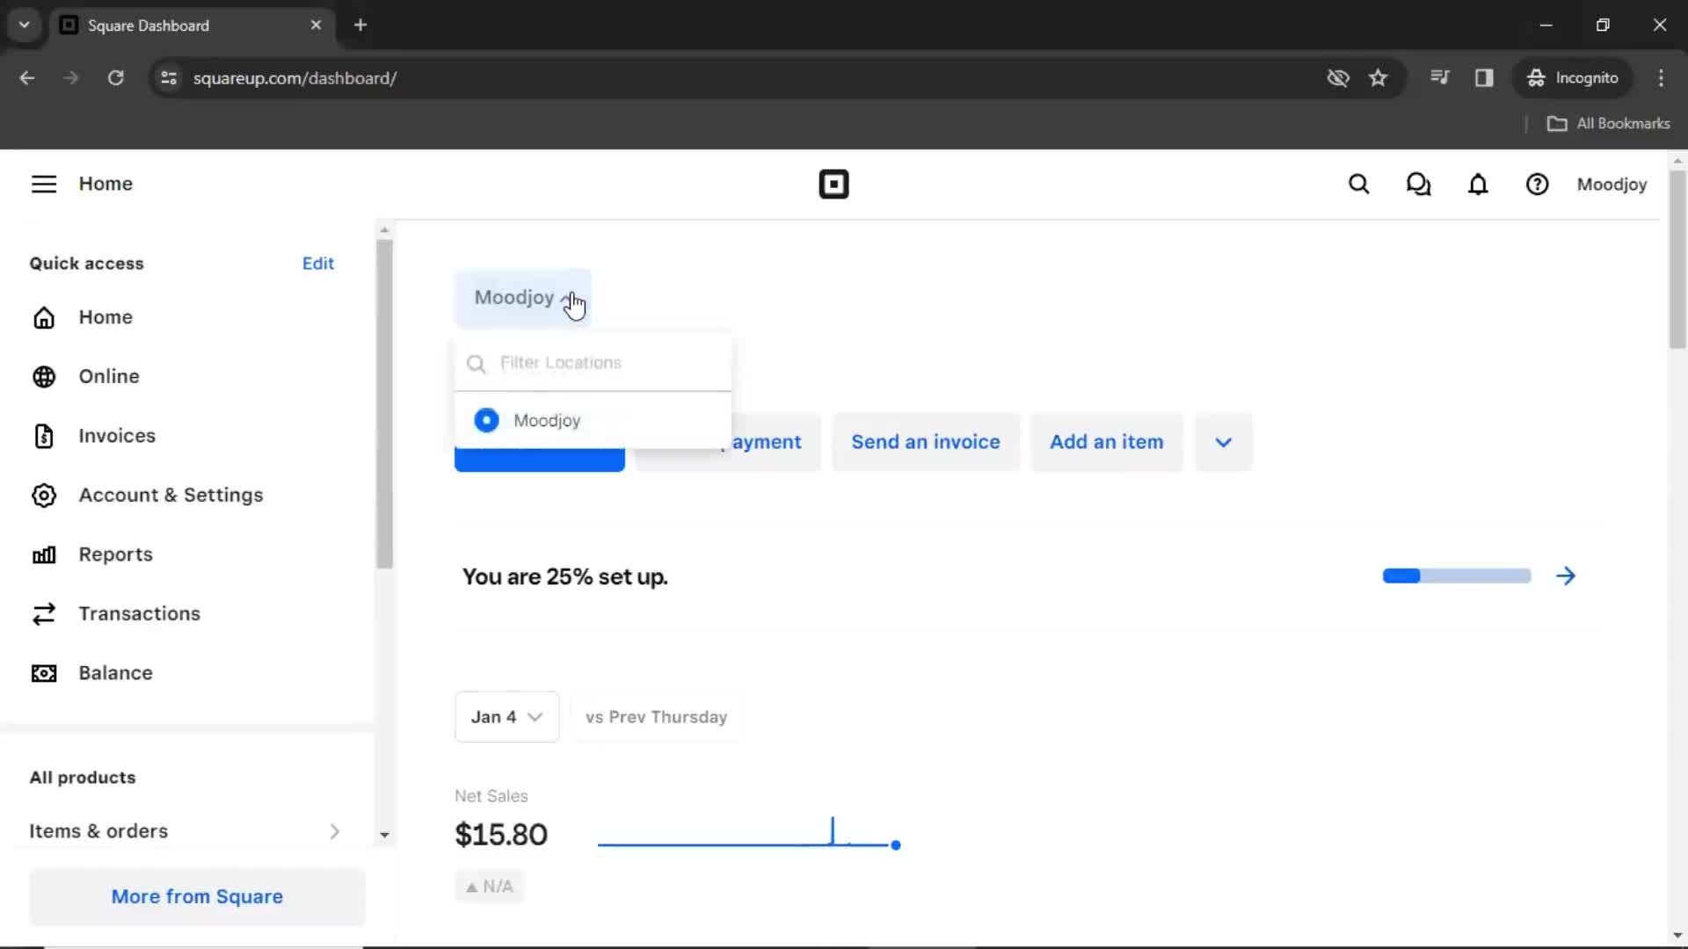
Task: Open the Messages chat icon
Action: click(x=1419, y=185)
